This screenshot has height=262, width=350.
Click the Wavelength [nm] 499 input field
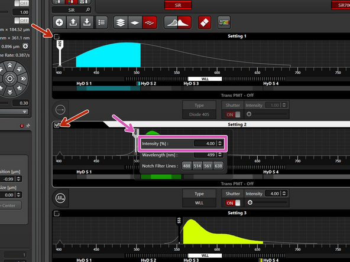(205, 155)
